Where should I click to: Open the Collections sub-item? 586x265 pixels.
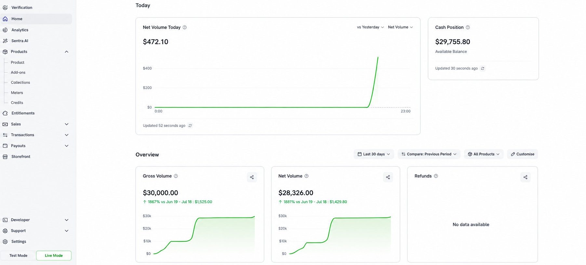tap(20, 83)
